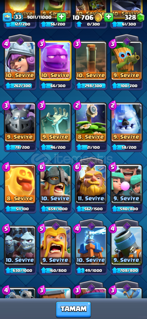Viewport: 147px width, 319px height.
Task: Select the Ice Golem card
Action: point(126,122)
